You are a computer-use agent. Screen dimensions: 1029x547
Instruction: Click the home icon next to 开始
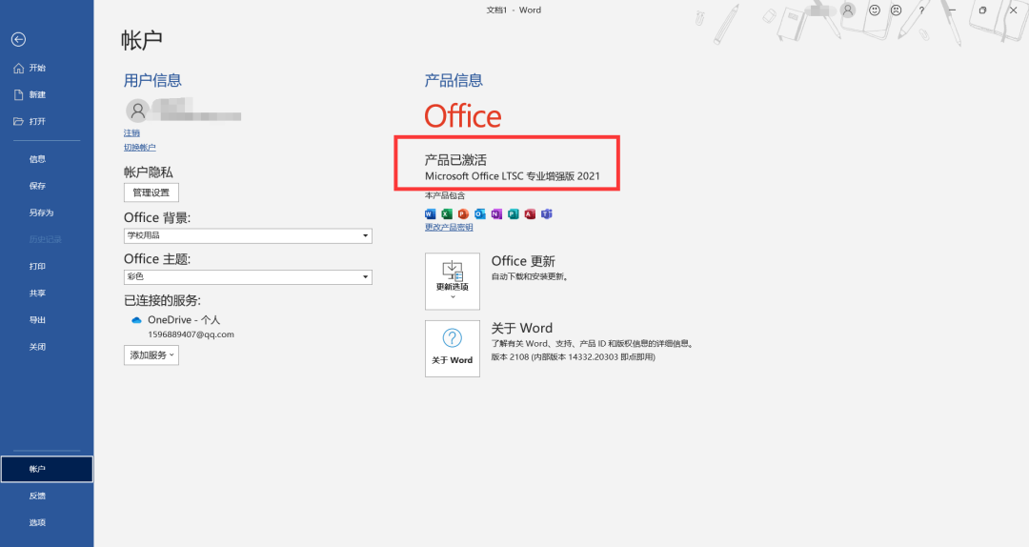click(x=18, y=68)
